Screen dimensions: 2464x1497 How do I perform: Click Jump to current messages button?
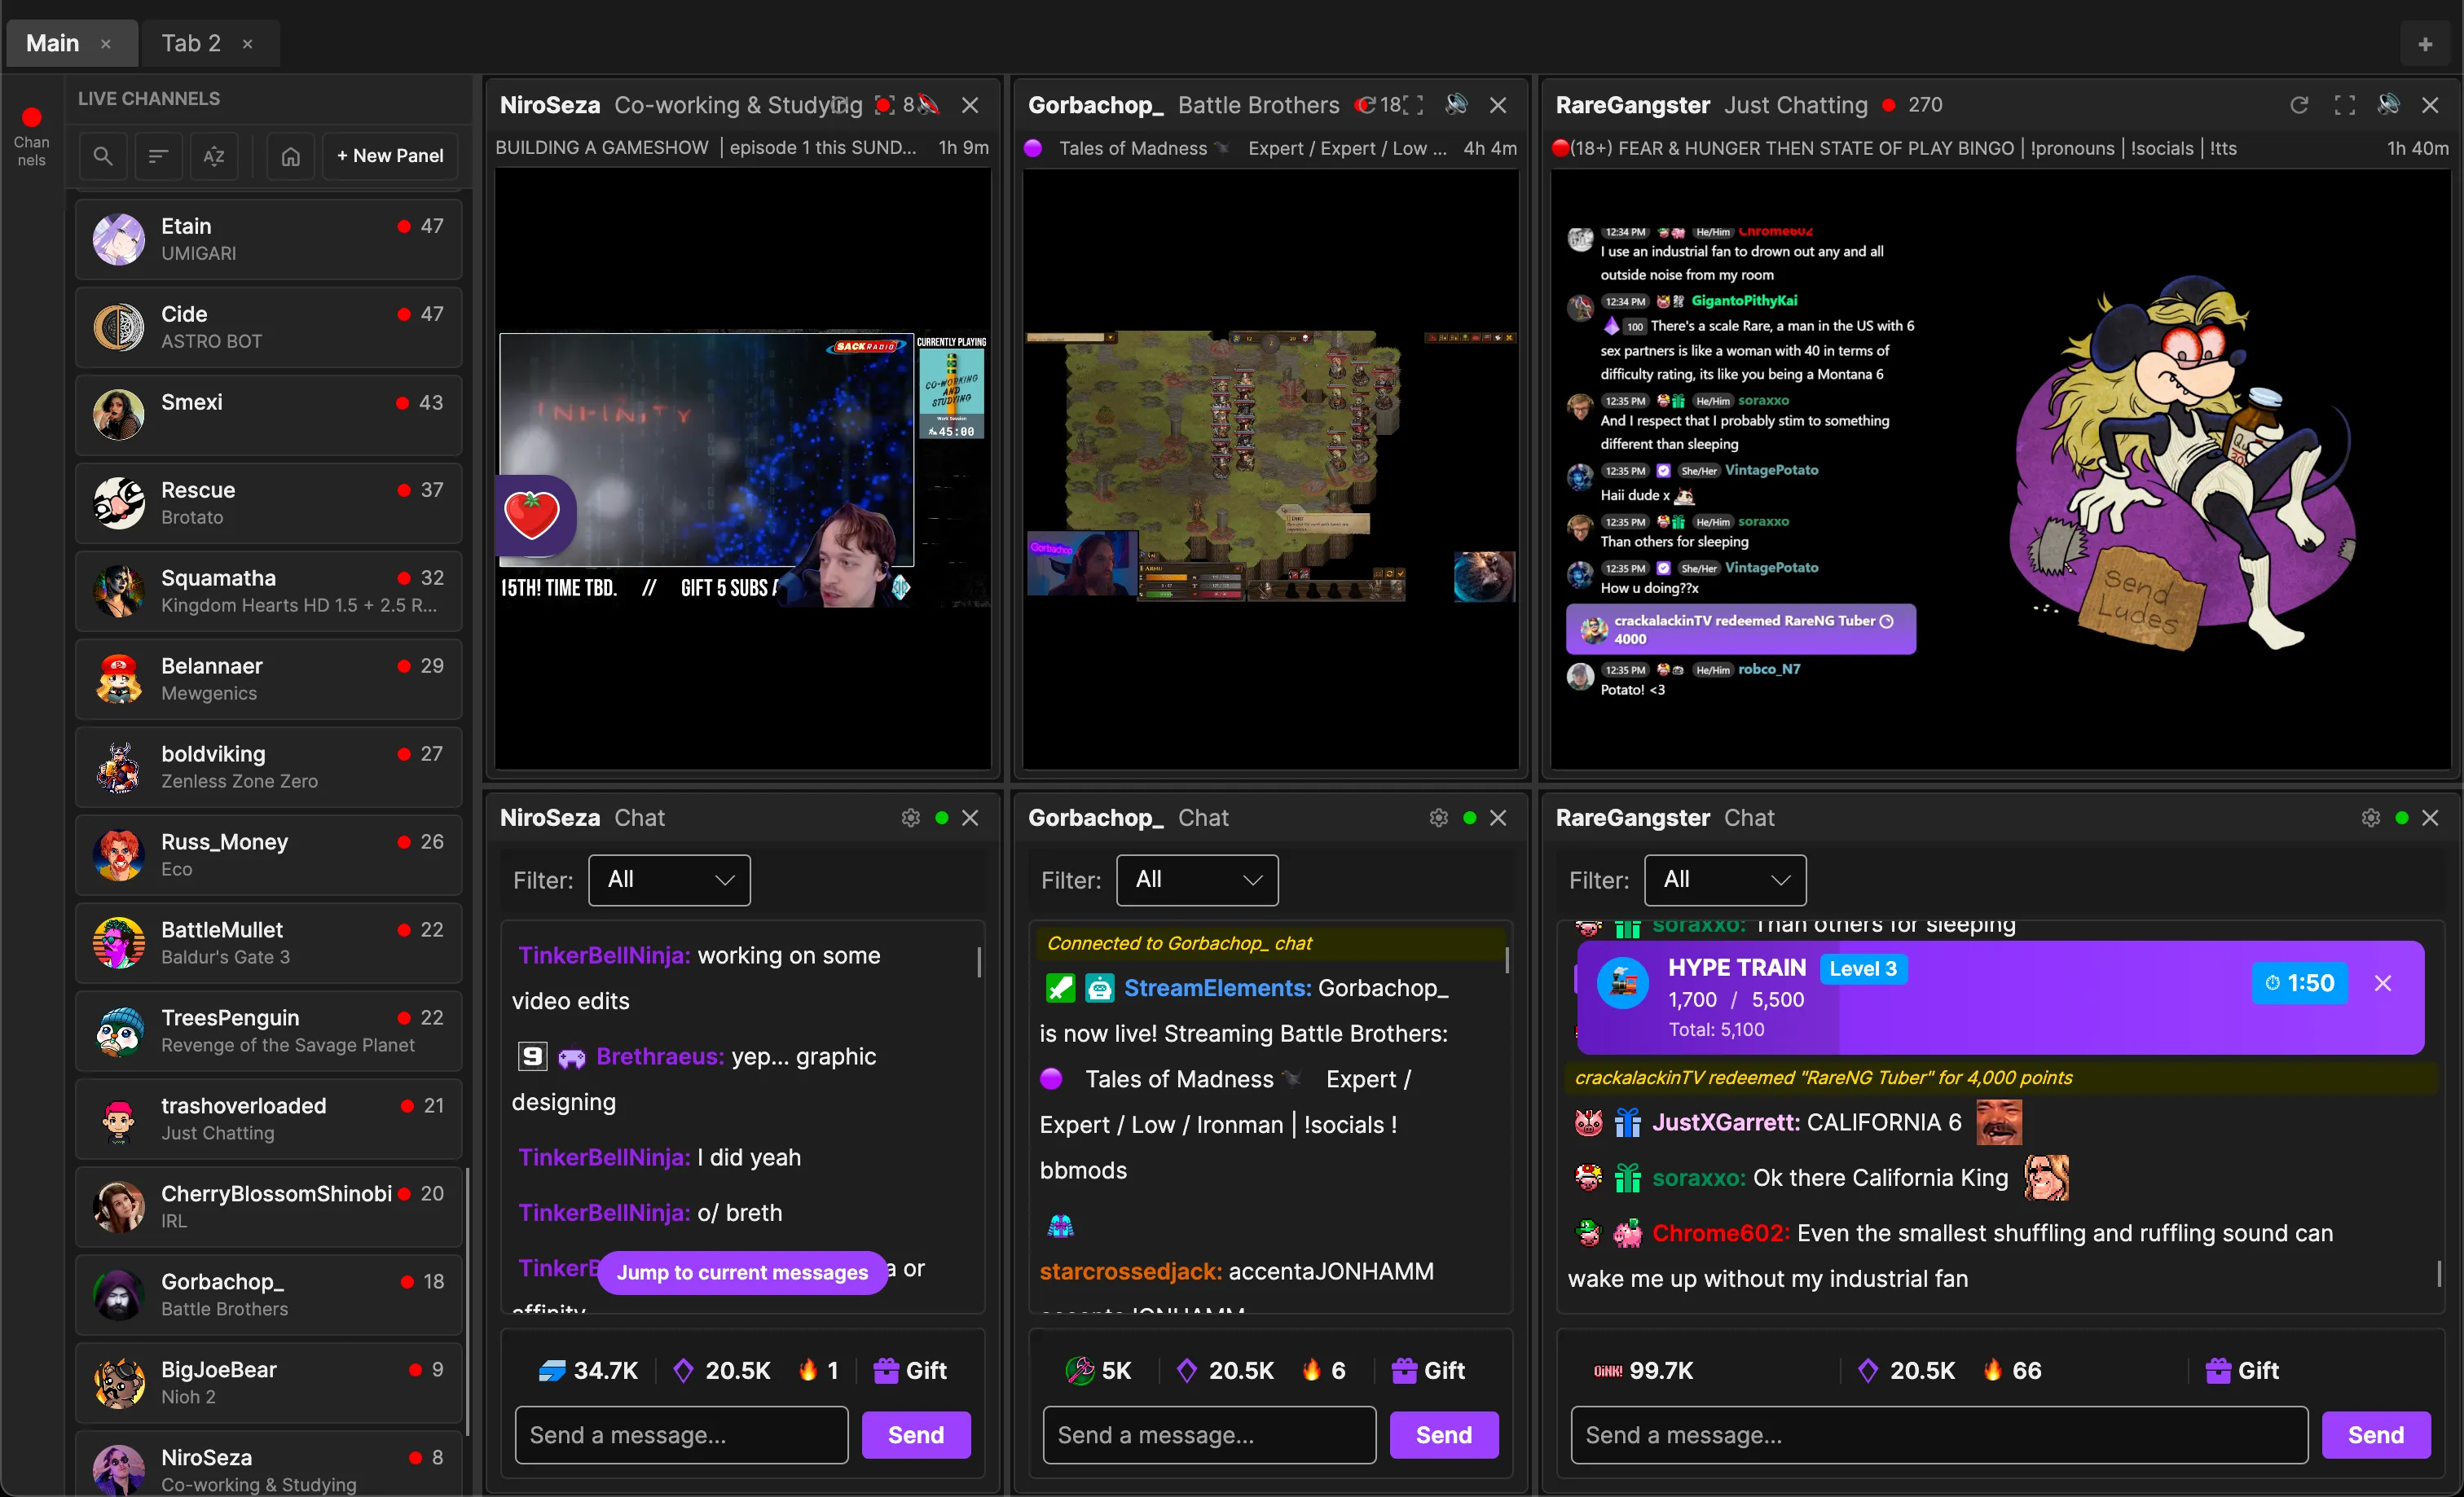pyautogui.click(x=742, y=1272)
